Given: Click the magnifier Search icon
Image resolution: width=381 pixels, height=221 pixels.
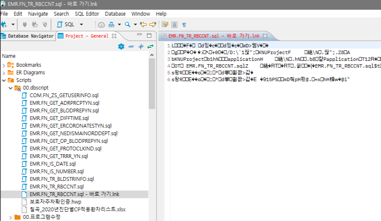Looking at the screenshot, I should pyautogui.click(x=127, y=25).
